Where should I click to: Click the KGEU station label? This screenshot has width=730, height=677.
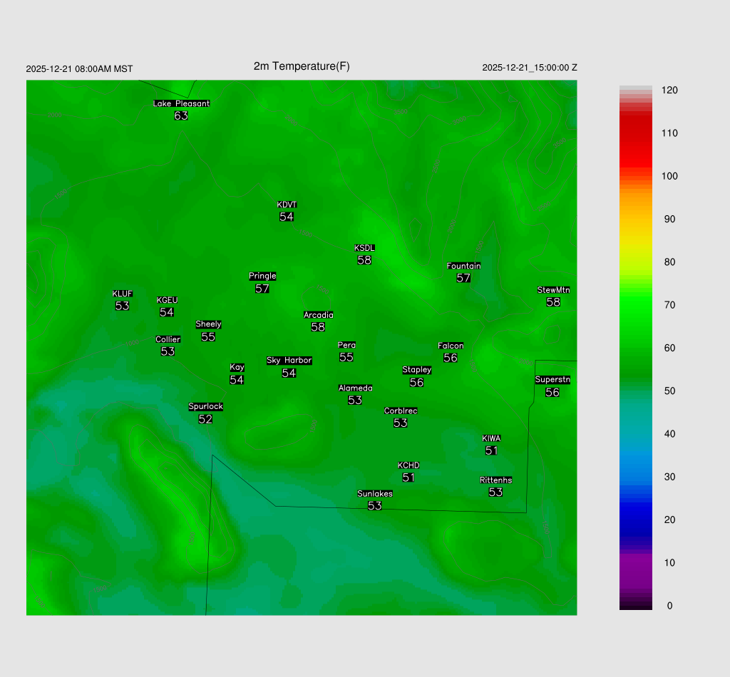click(167, 300)
